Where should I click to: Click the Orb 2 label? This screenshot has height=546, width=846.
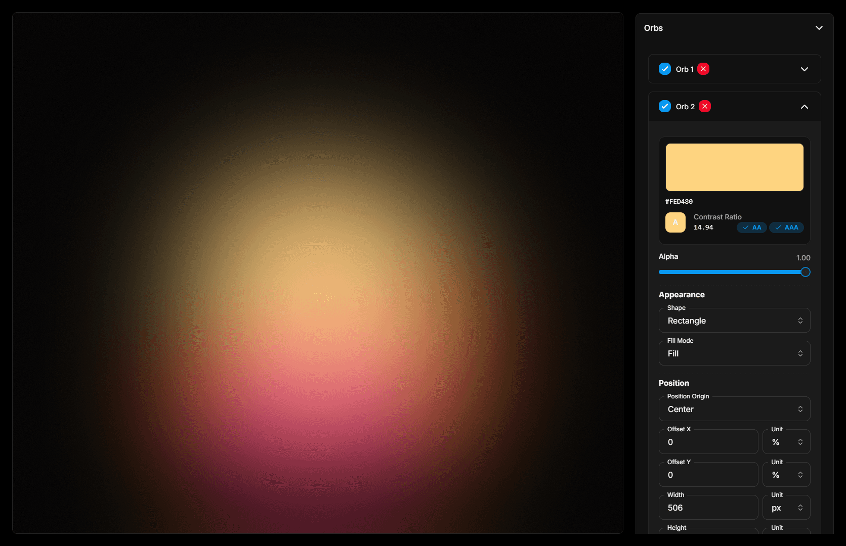(x=685, y=107)
